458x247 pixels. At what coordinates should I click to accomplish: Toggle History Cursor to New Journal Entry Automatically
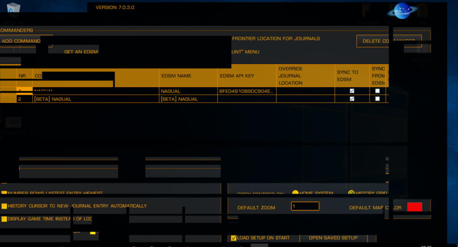pos(4,206)
